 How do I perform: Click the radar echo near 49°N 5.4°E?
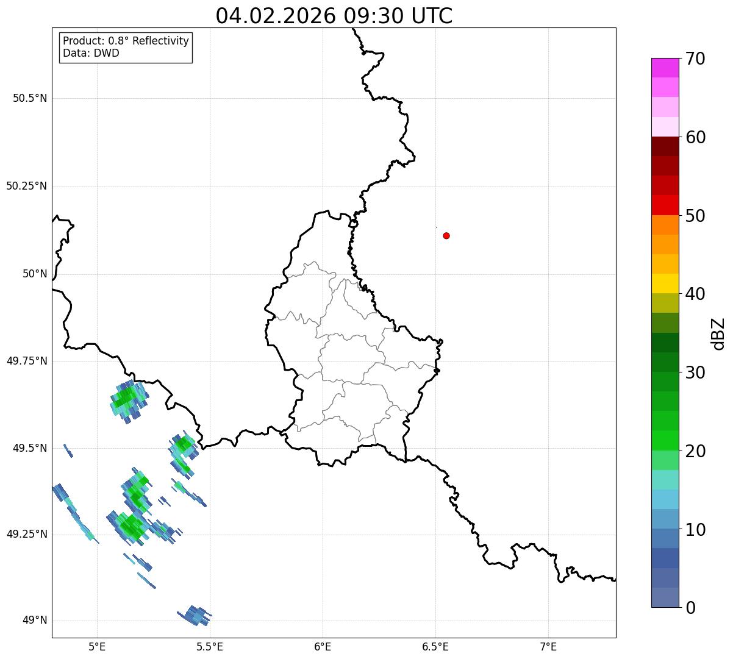[195, 615]
